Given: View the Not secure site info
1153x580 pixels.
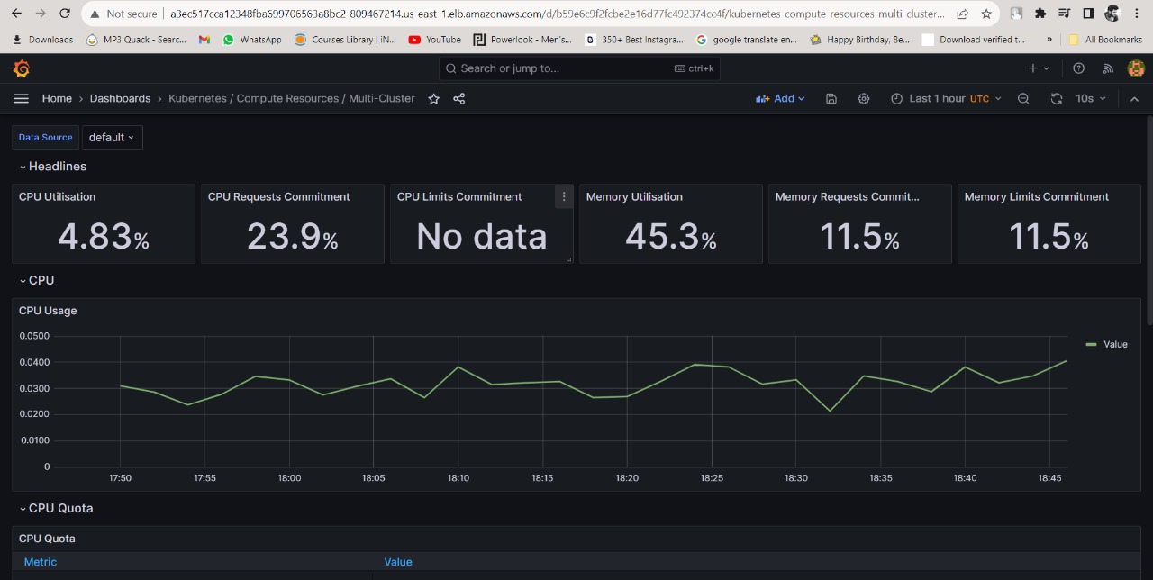Looking at the screenshot, I should coord(123,14).
